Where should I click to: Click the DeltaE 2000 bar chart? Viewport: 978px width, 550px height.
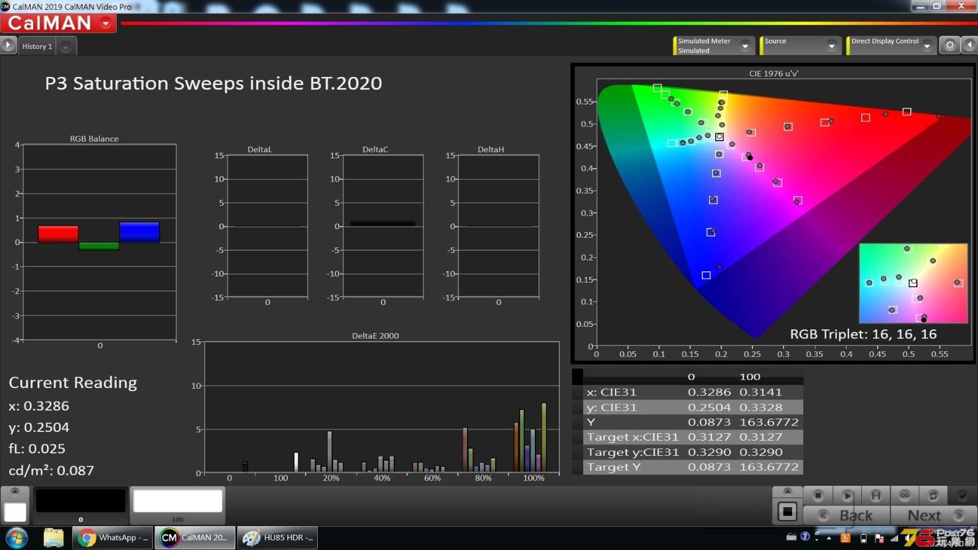[381, 406]
